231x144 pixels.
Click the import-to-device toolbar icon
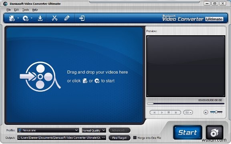[x=82, y=18]
